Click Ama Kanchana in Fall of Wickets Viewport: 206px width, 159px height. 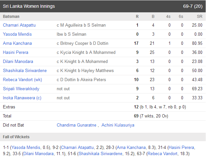tap(131, 147)
